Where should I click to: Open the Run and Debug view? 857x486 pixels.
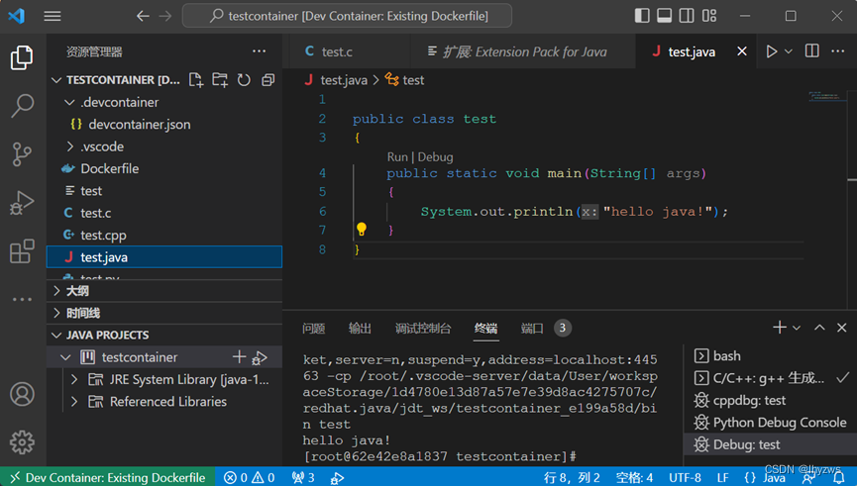point(22,203)
